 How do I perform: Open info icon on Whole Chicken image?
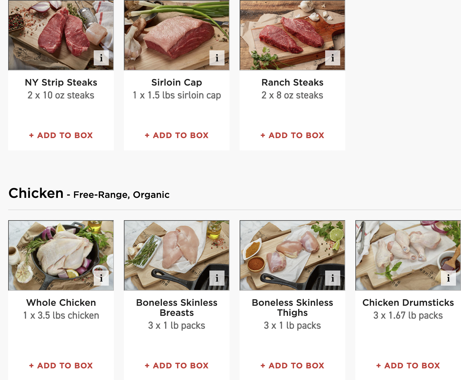pyautogui.click(x=101, y=278)
